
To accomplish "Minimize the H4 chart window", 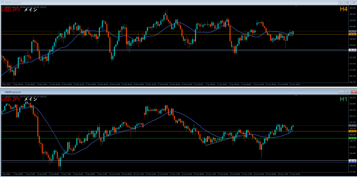I will coord(341,2).
